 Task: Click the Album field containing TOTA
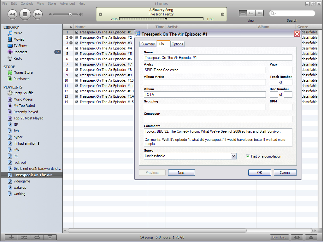(x=205, y=95)
